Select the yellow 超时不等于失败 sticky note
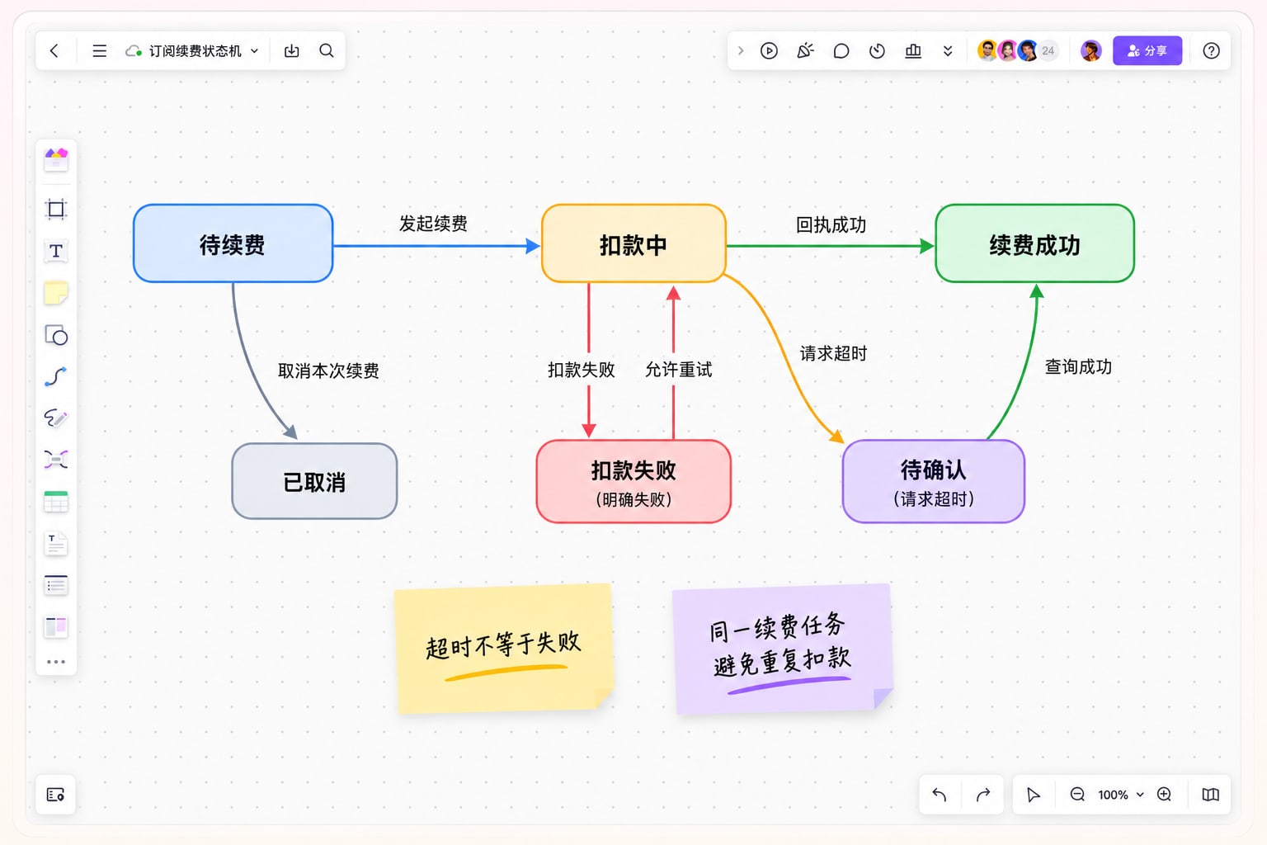The height and width of the screenshot is (845, 1267). pos(505,649)
